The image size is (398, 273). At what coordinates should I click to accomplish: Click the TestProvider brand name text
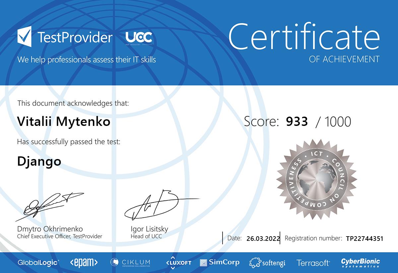click(75, 37)
